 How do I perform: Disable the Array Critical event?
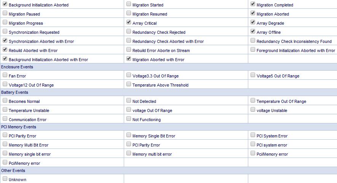[129, 23]
